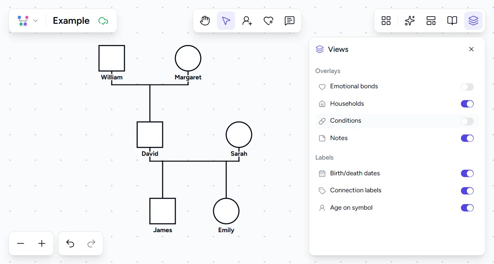Click the Emotional bonds heart icon
This screenshot has height=264, width=494.
pos(322,87)
